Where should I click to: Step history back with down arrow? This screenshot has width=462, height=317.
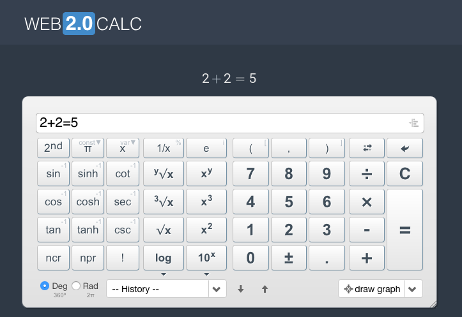click(241, 289)
